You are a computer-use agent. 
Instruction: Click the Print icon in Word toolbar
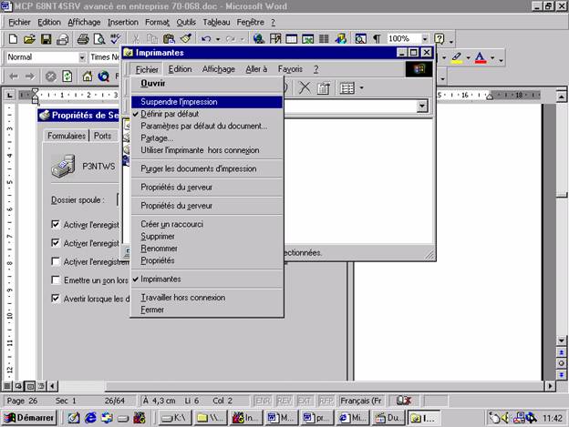pos(83,39)
